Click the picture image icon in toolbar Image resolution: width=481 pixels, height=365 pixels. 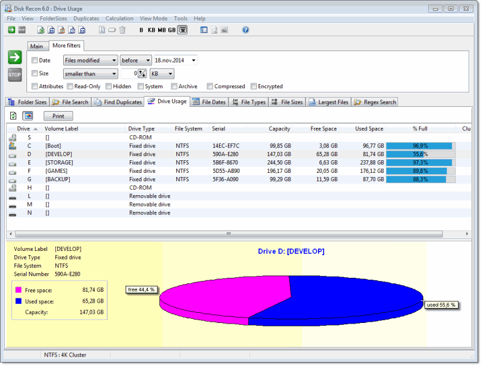[x=224, y=29]
